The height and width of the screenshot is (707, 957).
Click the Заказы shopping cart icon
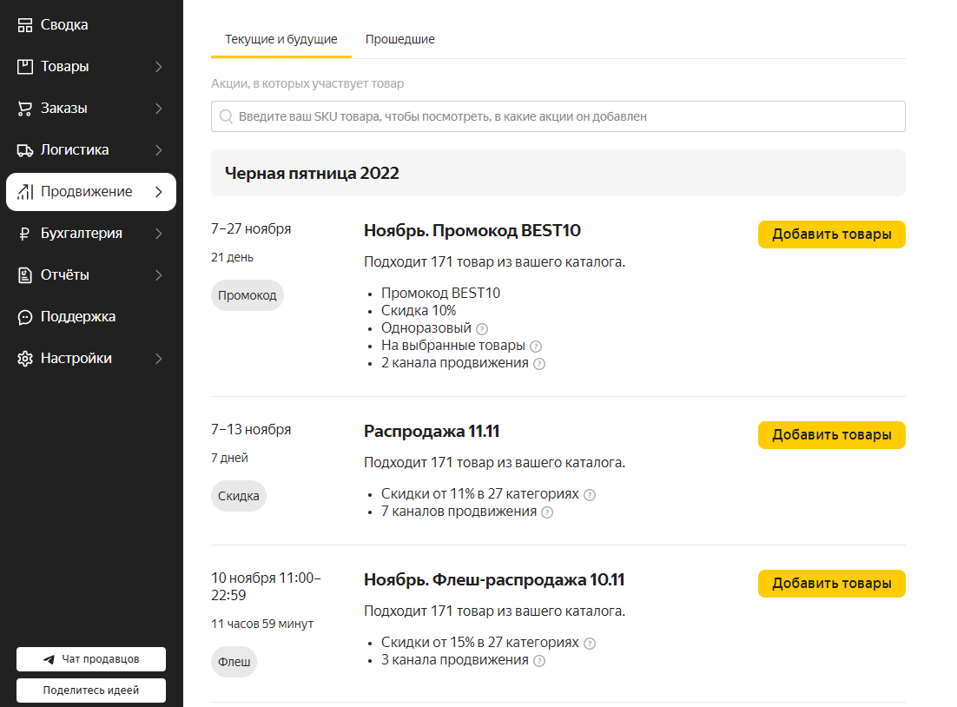(x=25, y=109)
